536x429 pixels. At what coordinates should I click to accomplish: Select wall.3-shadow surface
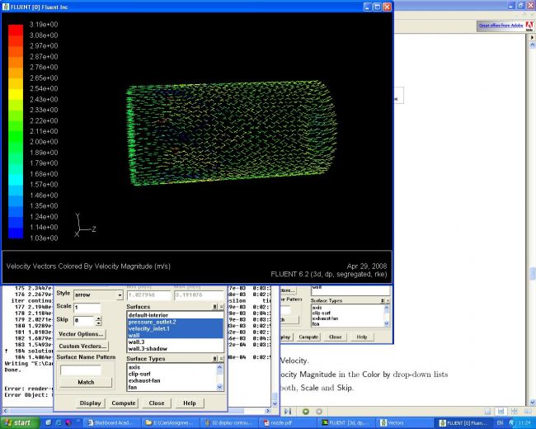point(175,349)
